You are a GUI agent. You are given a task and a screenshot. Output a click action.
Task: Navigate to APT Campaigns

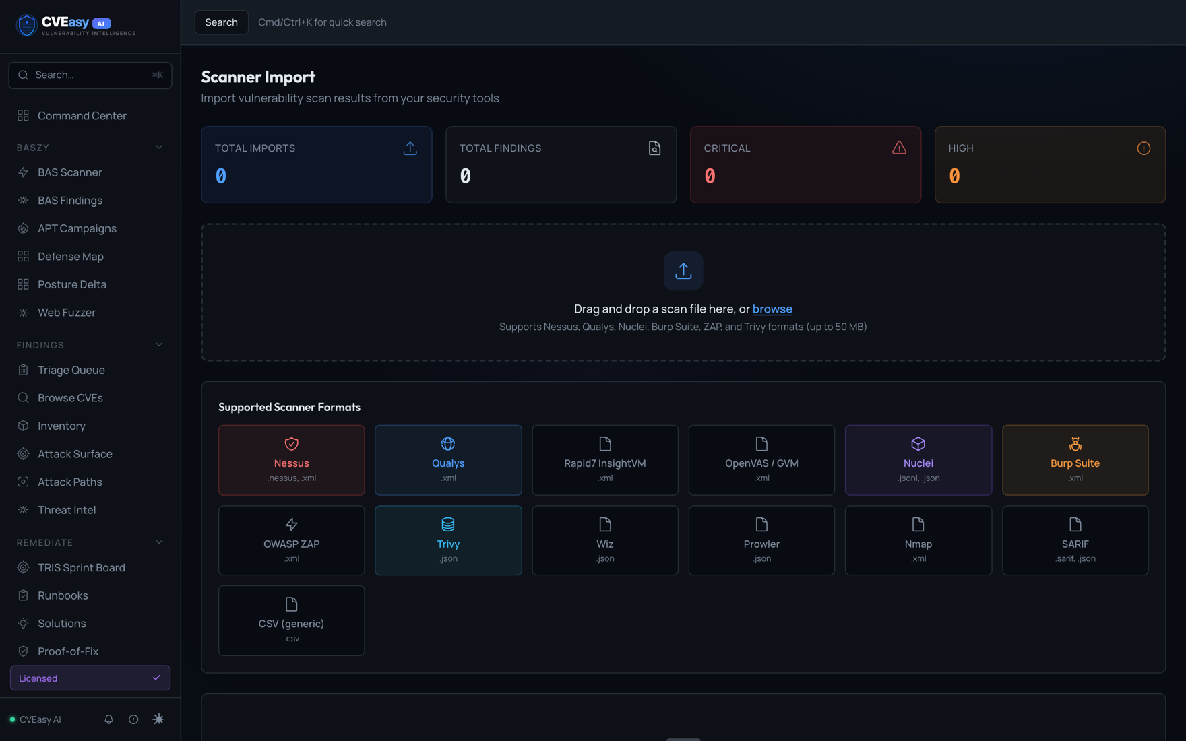coord(90,228)
